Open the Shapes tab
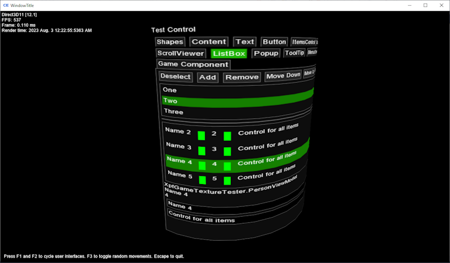This screenshot has height=263, width=450. pyautogui.click(x=170, y=42)
